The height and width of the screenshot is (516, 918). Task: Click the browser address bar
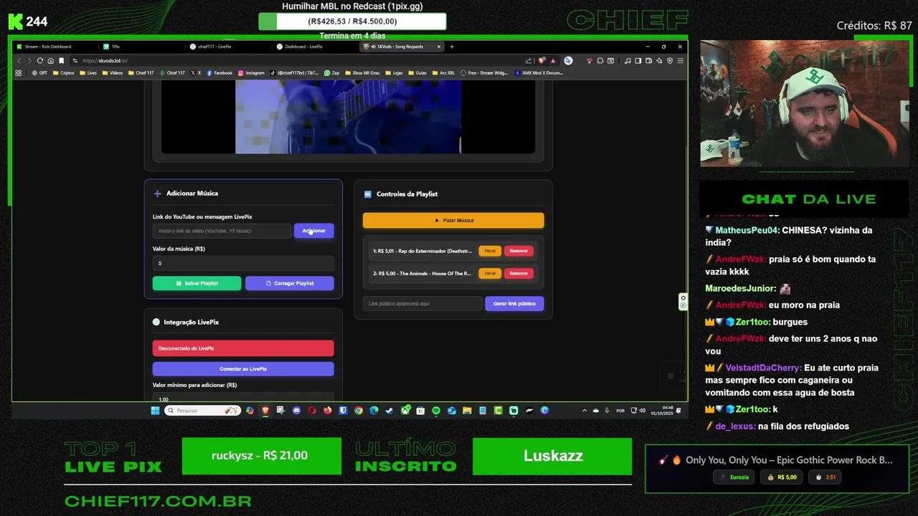point(301,61)
